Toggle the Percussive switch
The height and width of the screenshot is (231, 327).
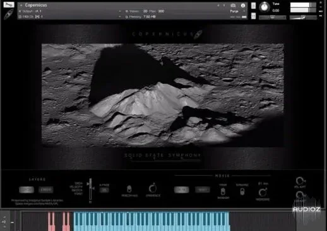point(129,189)
